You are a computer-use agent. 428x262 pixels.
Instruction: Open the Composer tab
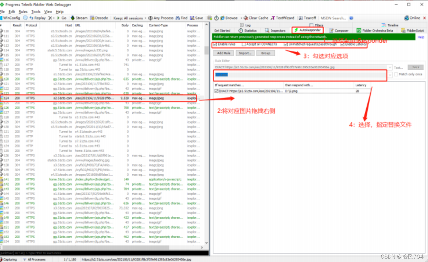click(339, 30)
